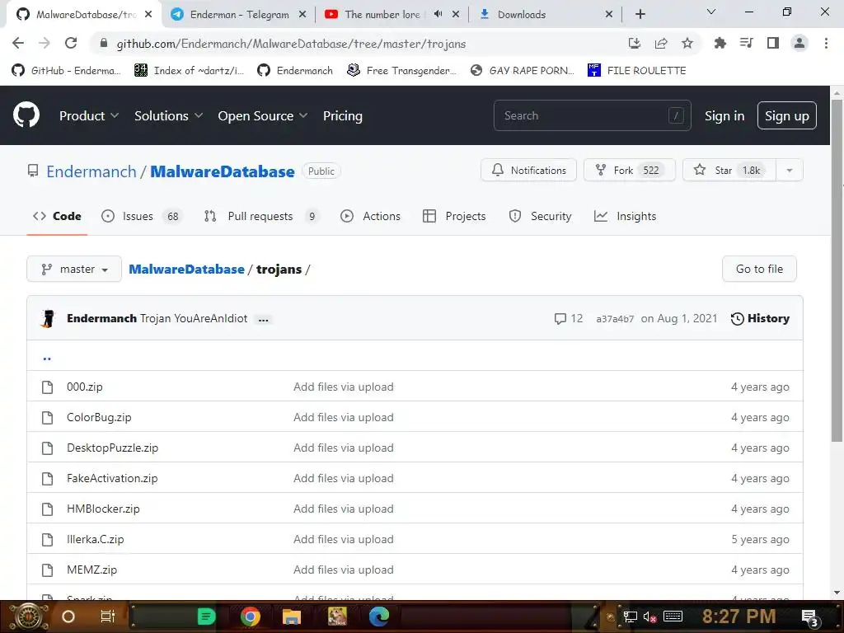Click the page vertical scrollbar thumb
The height and width of the screenshot is (633, 844).
click(837, 272)
